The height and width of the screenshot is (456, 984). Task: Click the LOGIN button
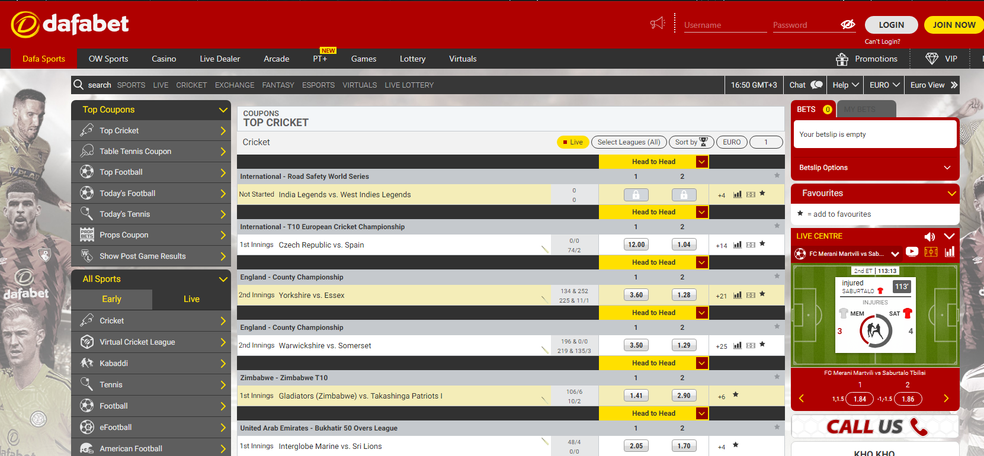tap(891, 25)
